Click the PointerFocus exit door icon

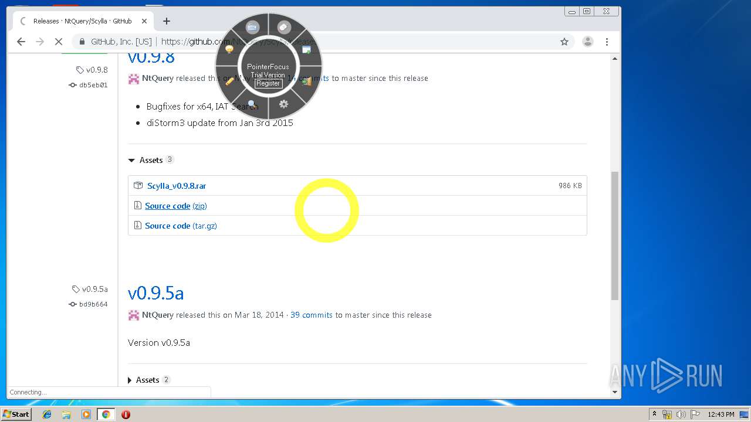click(306, 81)
